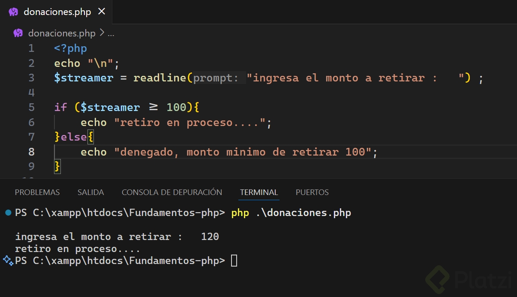The height and width of the screenshot is (297, 517).
Task: Click the readline function call
Action: [159, 78]
